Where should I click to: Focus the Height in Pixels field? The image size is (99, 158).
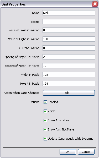tap(69, 84)
